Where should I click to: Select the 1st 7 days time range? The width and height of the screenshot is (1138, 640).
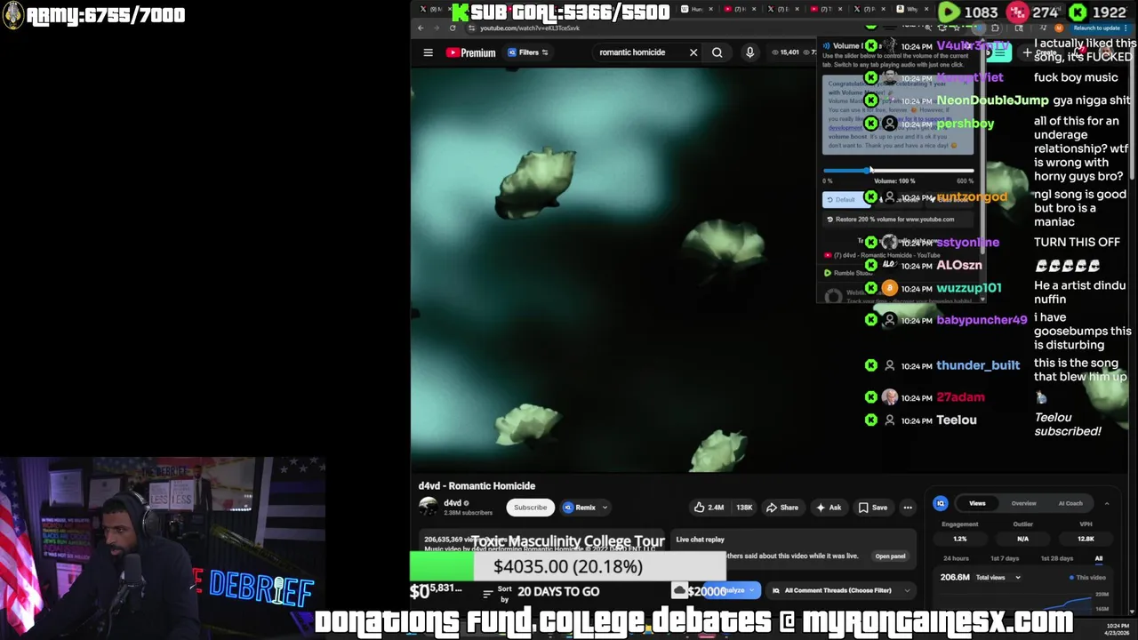1005,558
